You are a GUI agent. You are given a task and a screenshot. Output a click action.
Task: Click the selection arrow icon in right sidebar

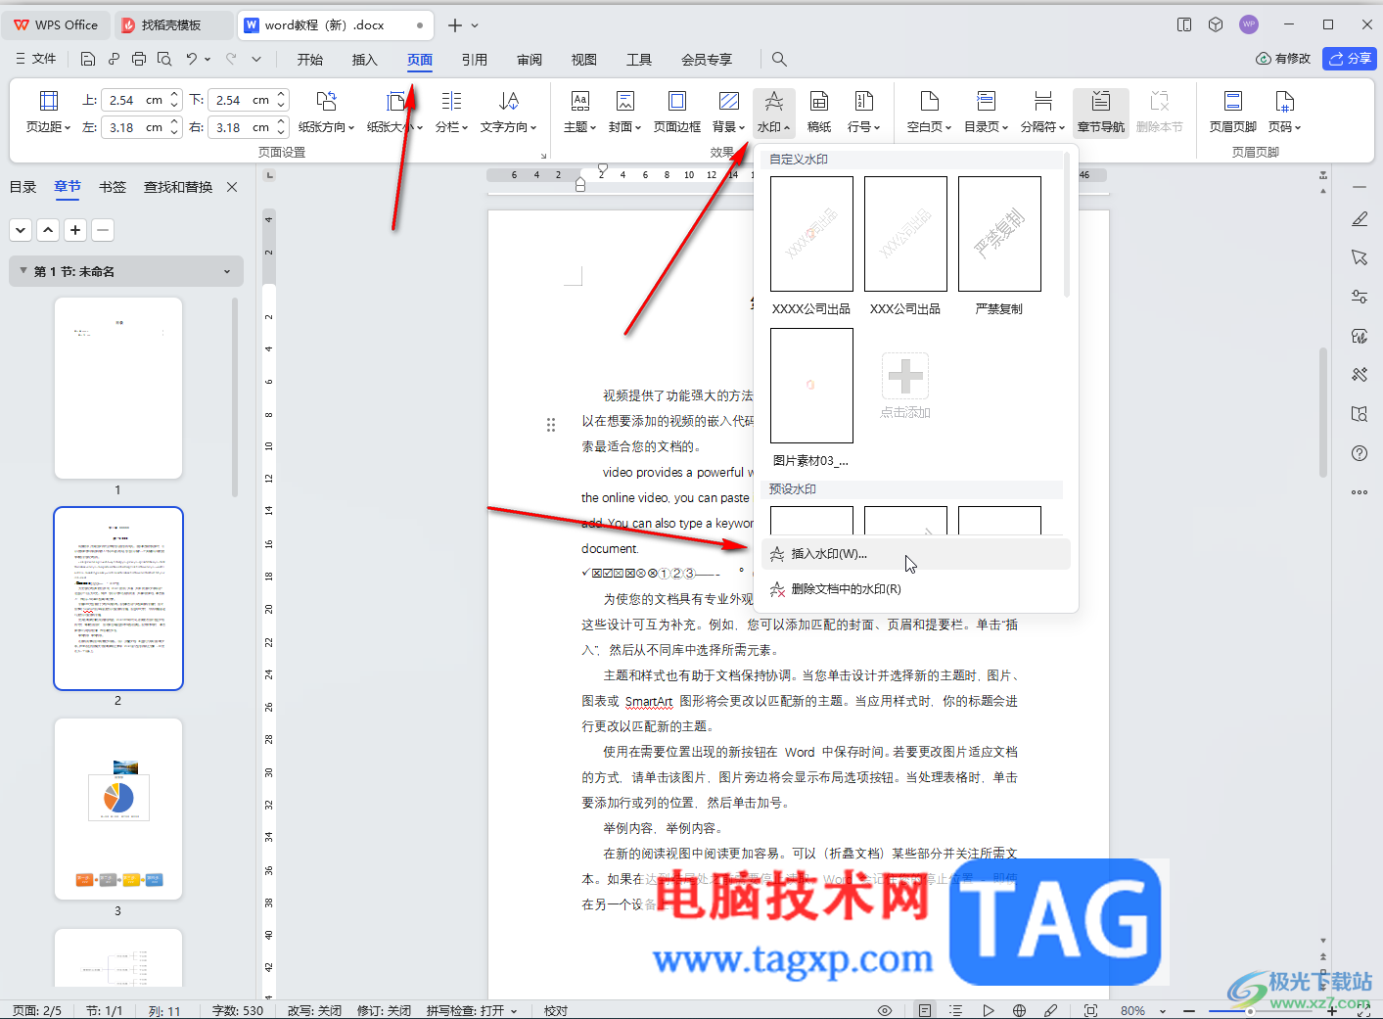pyautogui.click(x=1360, y=257)
